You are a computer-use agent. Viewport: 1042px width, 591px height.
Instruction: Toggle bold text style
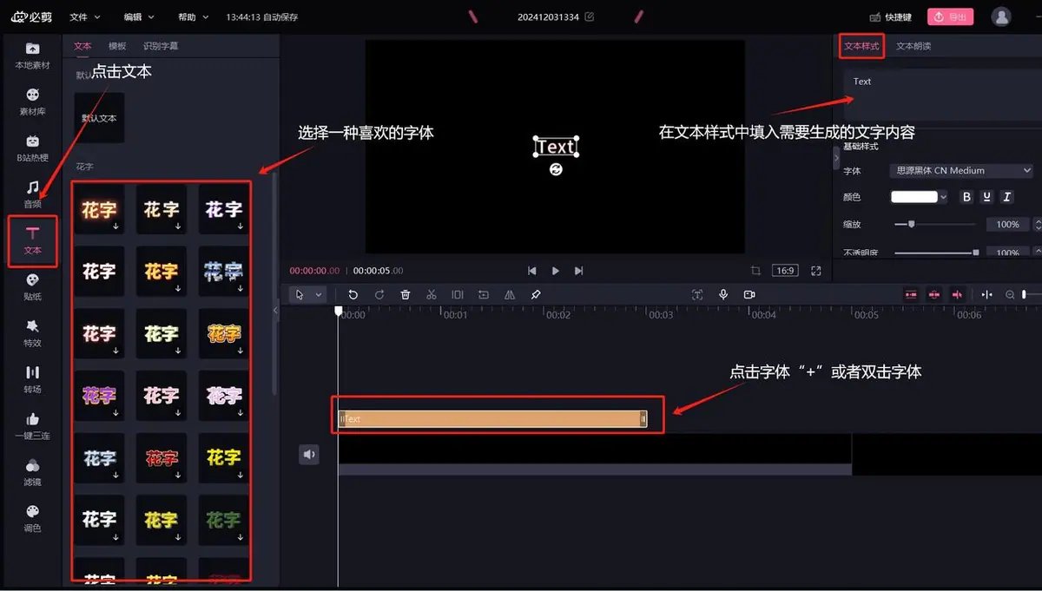coord(967,197)
